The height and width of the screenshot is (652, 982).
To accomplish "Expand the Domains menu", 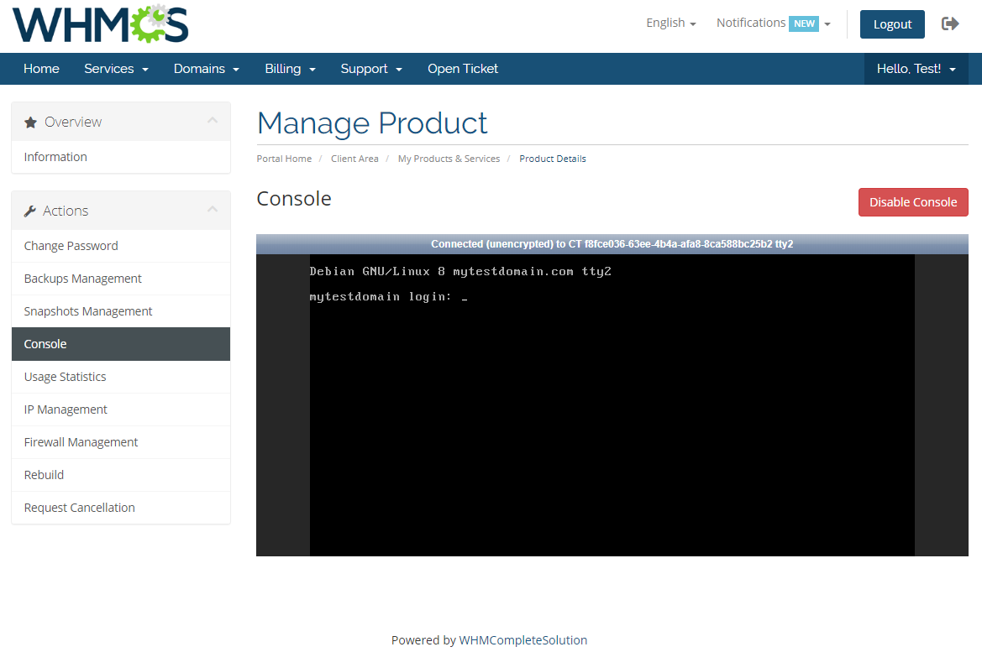I will tap(207, 69).
